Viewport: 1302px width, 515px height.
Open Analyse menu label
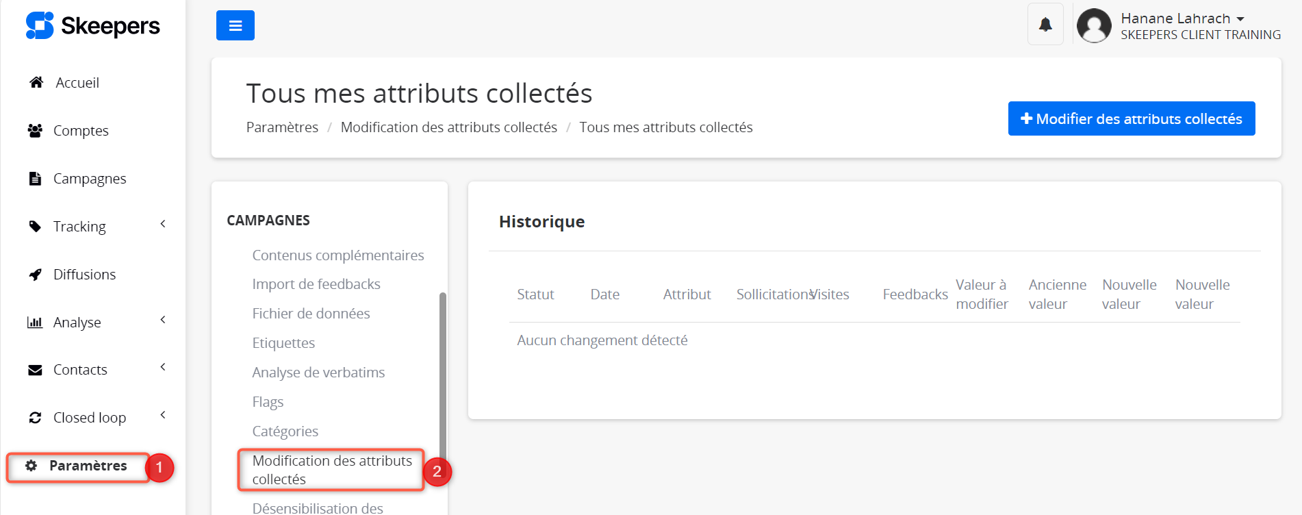(77, 322)
